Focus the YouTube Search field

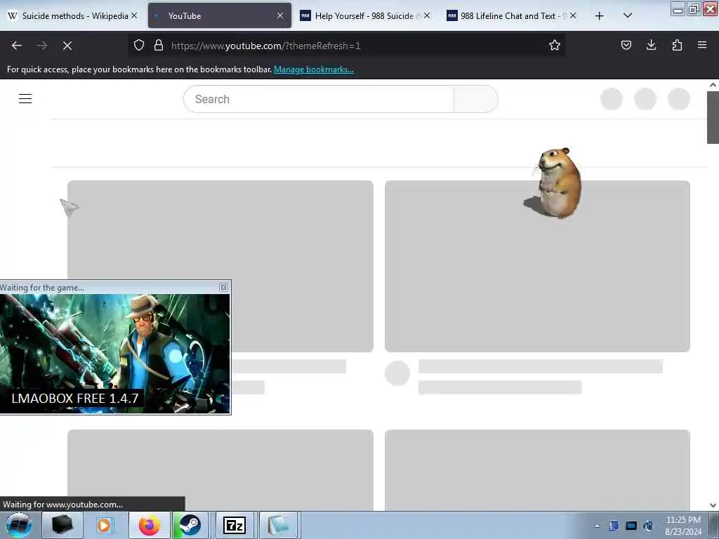[x=319, y=99]
